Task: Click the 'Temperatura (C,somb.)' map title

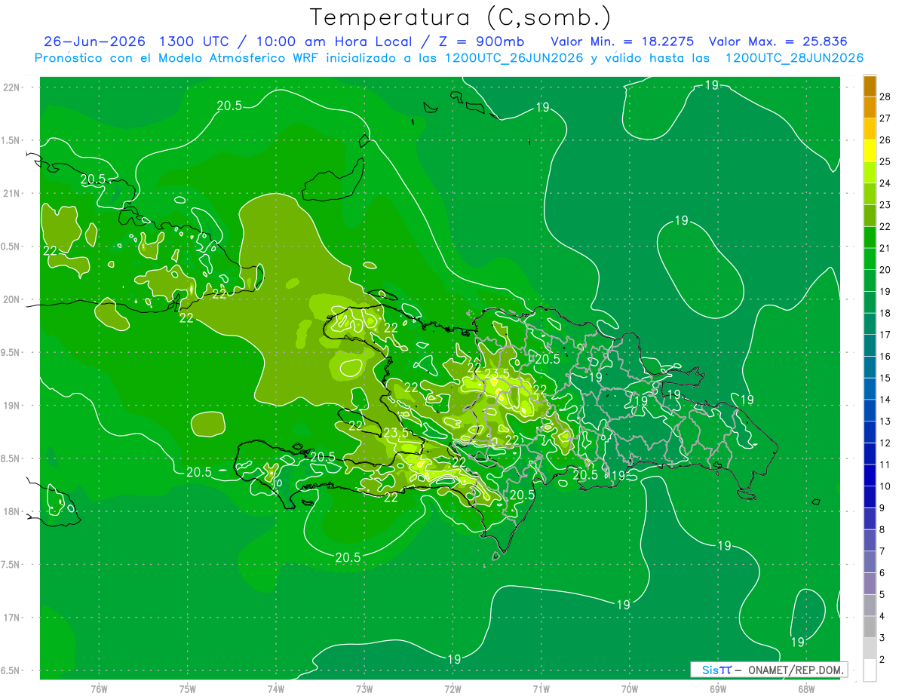Action: click(x=461, y=17)
